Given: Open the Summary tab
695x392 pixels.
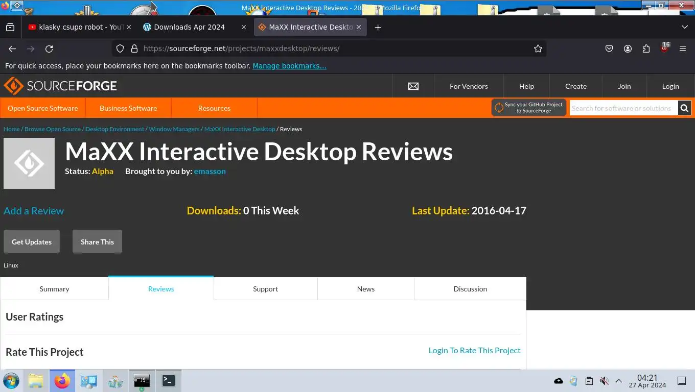Looking at the screenshot, I should pos(54,289).
